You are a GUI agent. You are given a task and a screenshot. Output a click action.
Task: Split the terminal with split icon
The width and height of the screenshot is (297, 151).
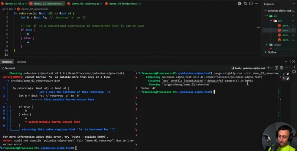point(276,68)
